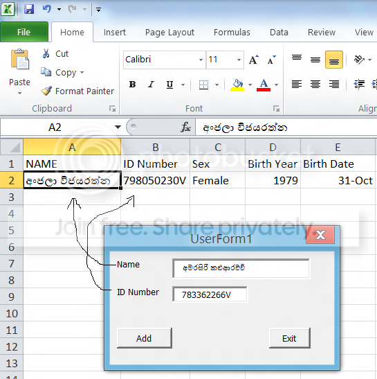Expand the font size dropdown

click(x=239, y=60)
